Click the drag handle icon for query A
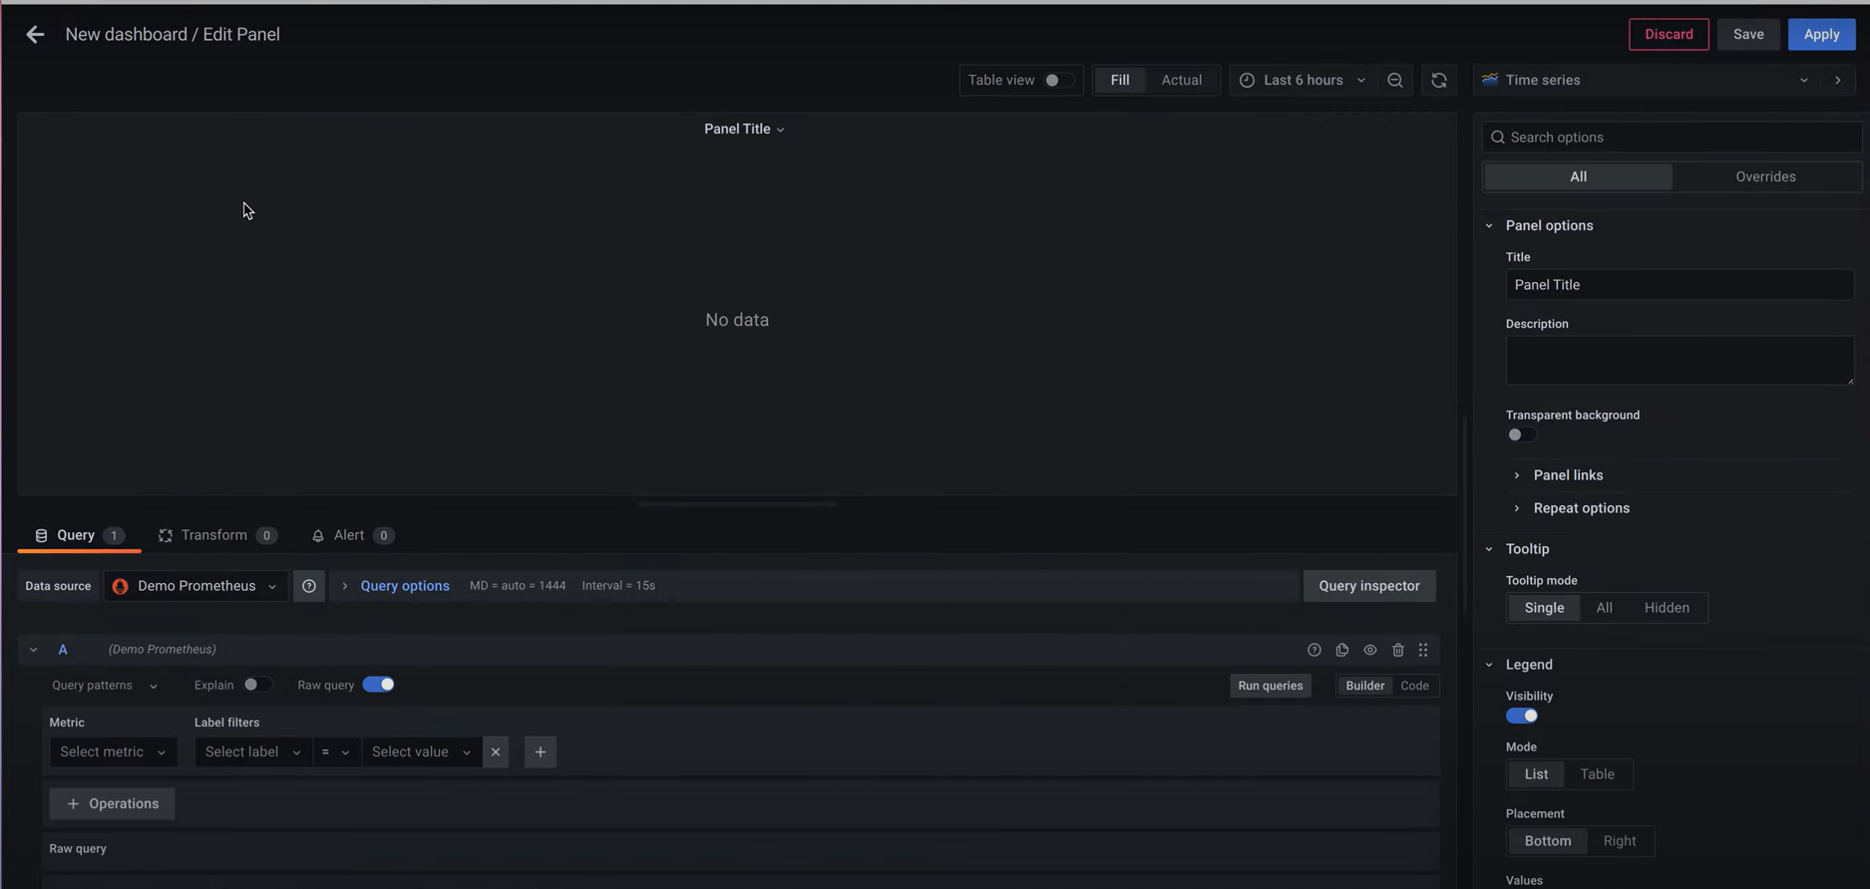 1423,650
